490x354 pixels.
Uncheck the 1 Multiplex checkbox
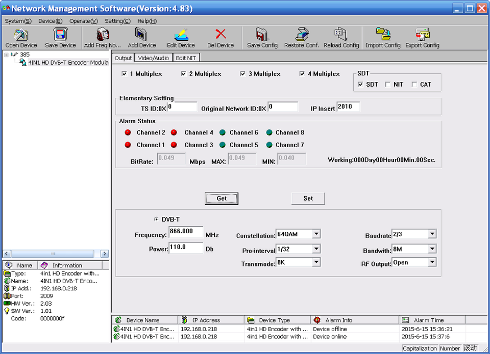(x=124, y=74)
